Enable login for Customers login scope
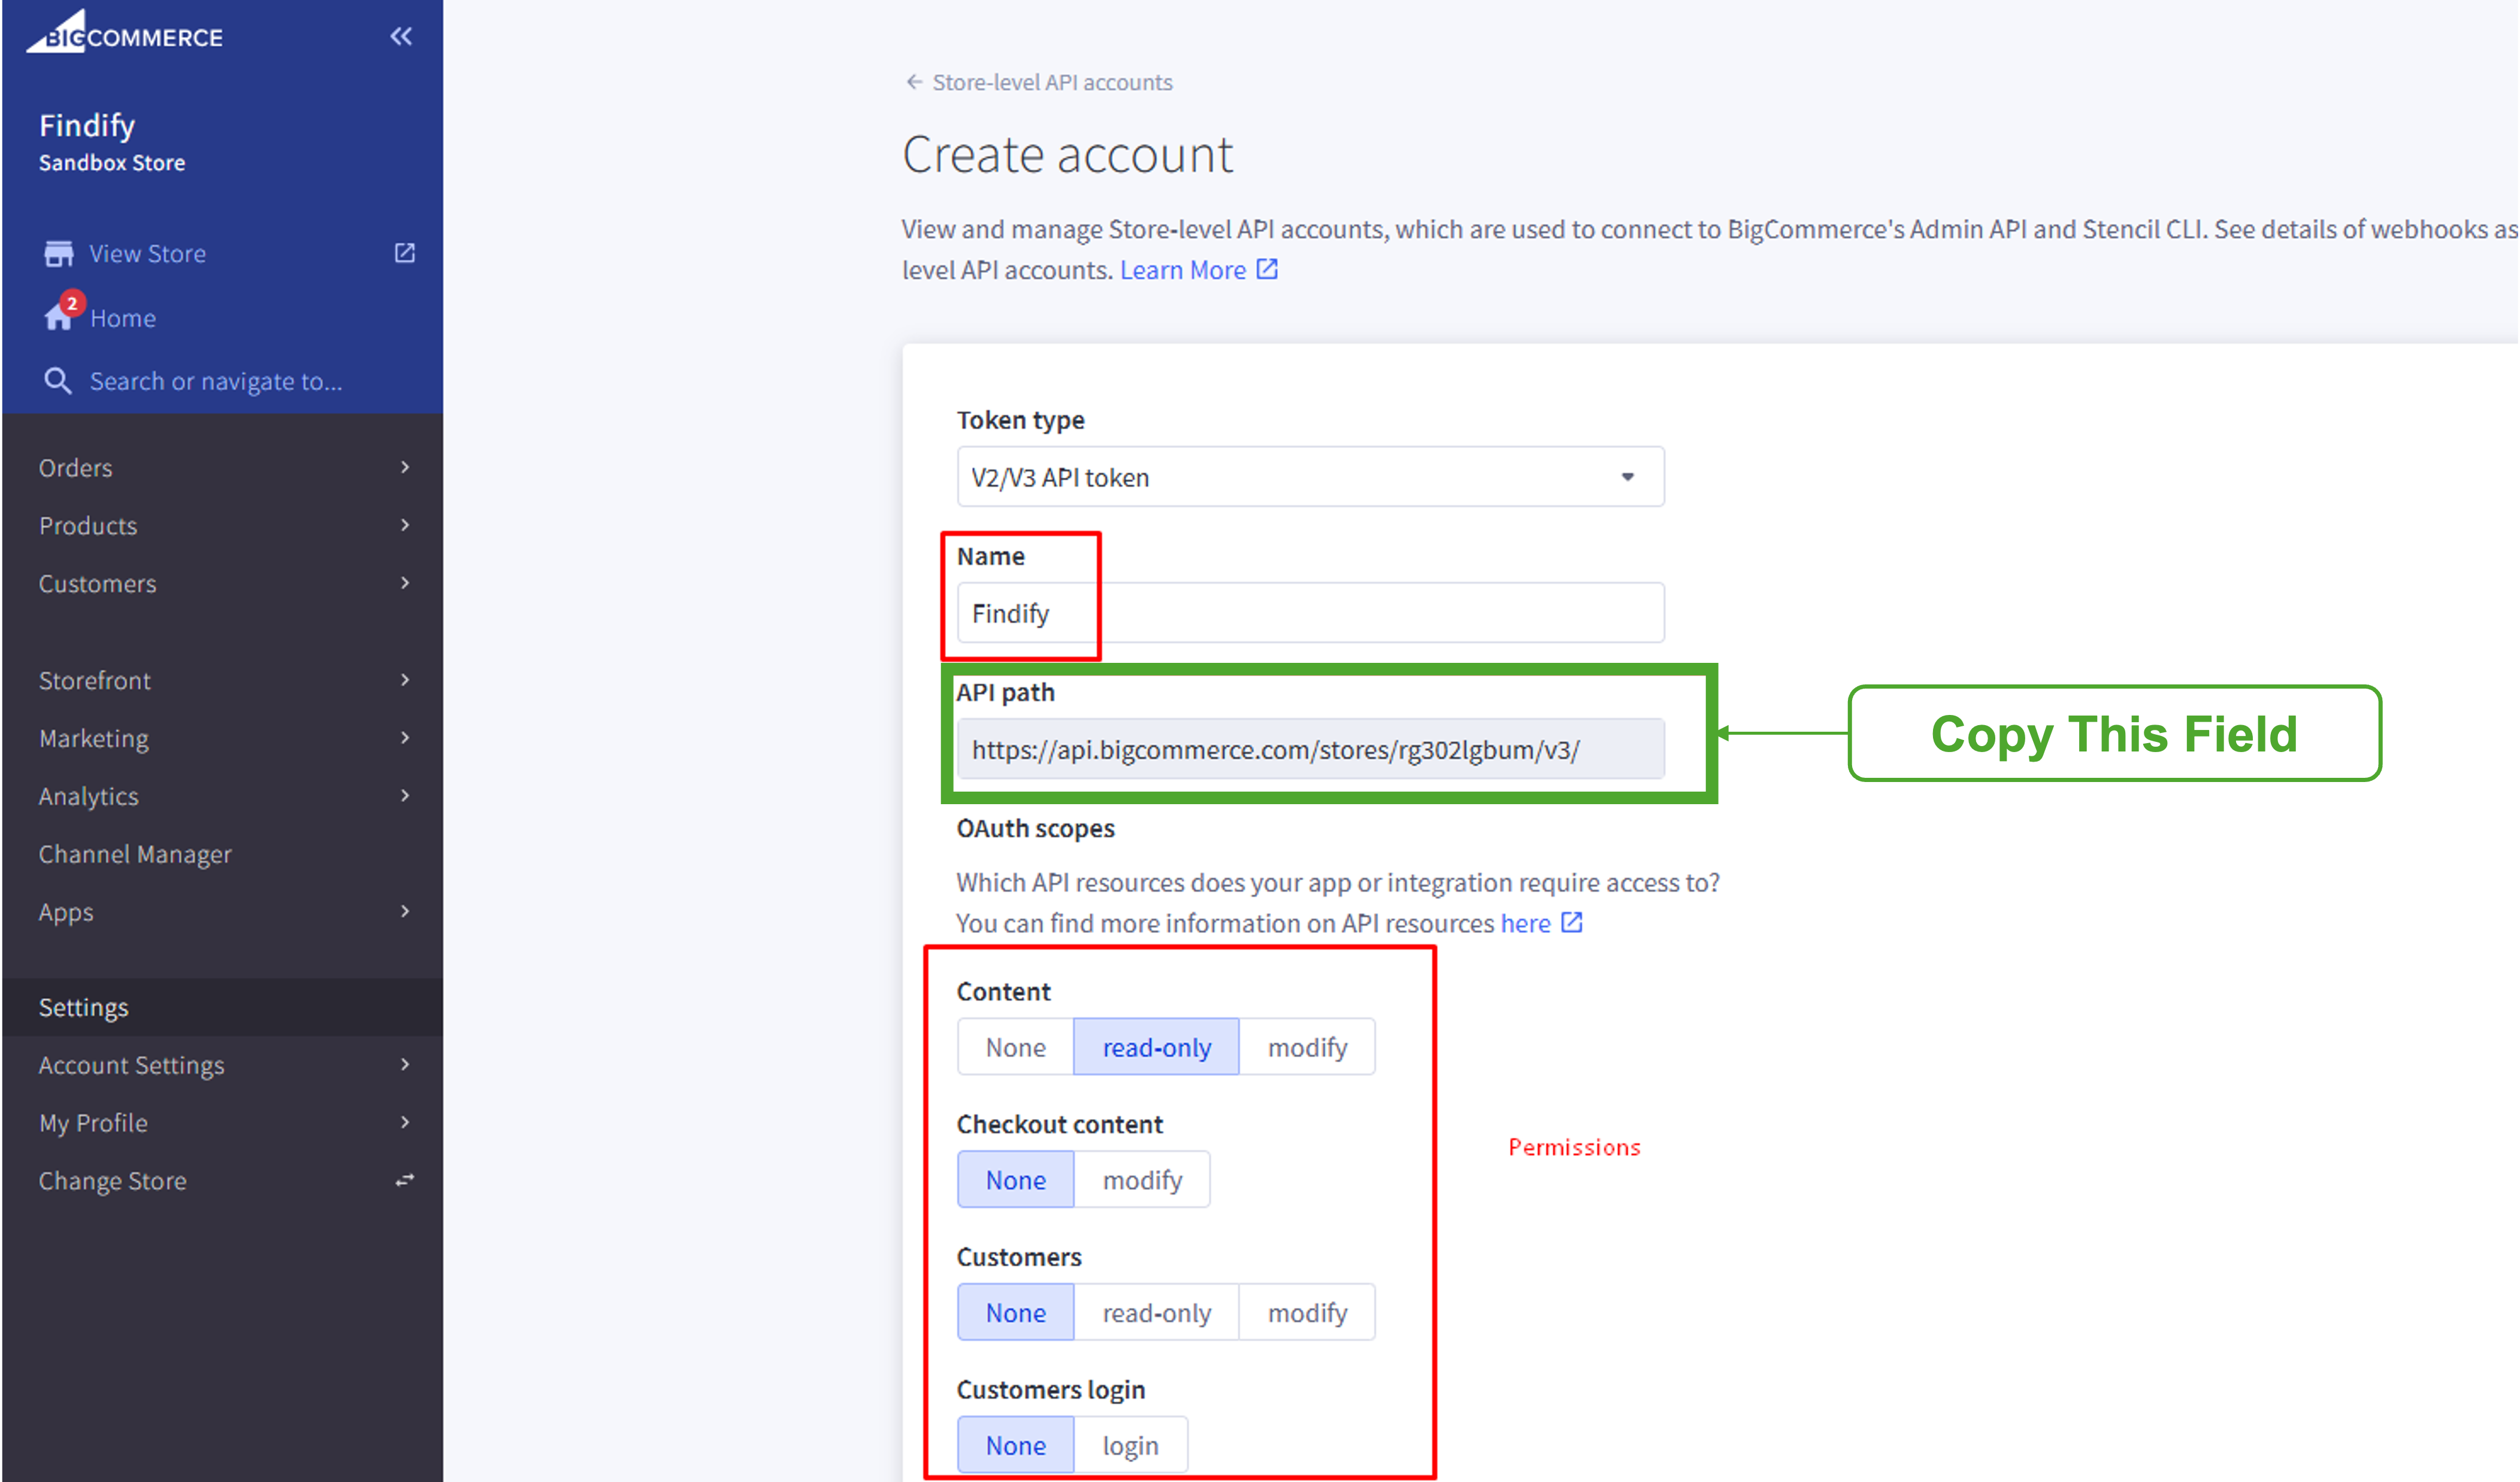2520x1482 pixels. pos(1130,1445)
